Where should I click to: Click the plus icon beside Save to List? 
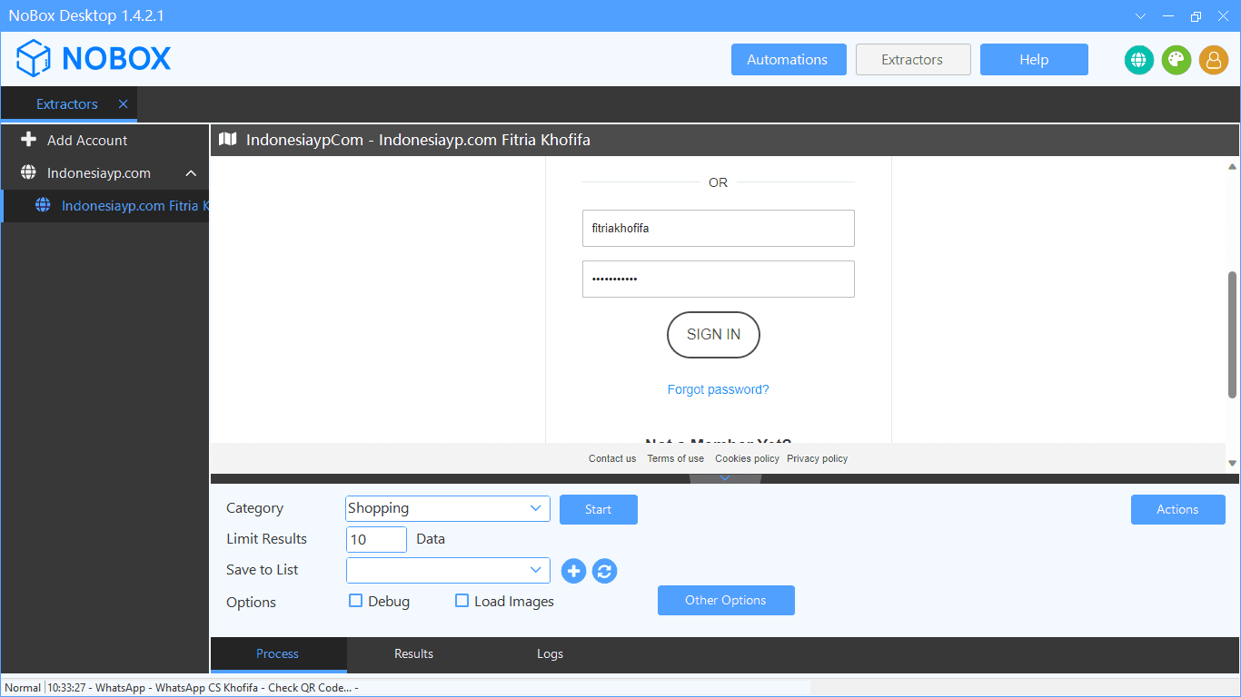(x=573, y=571)
